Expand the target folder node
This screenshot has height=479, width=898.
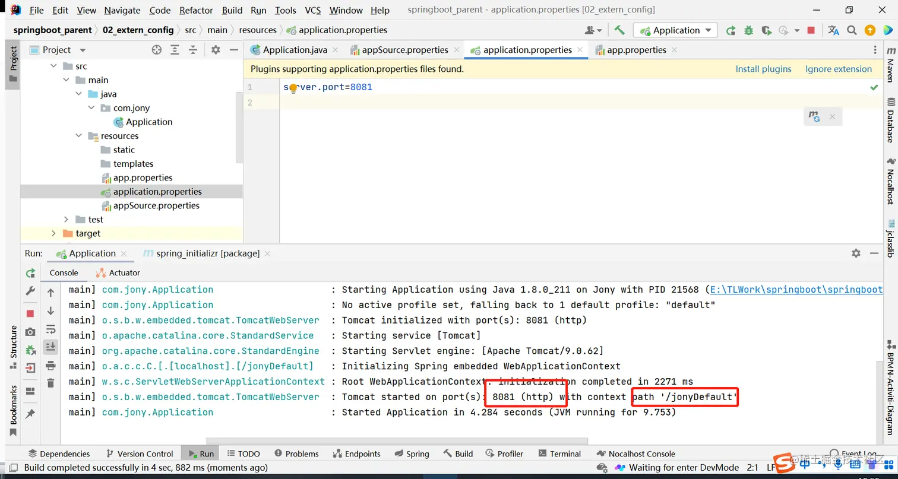(x=53, y=233)
